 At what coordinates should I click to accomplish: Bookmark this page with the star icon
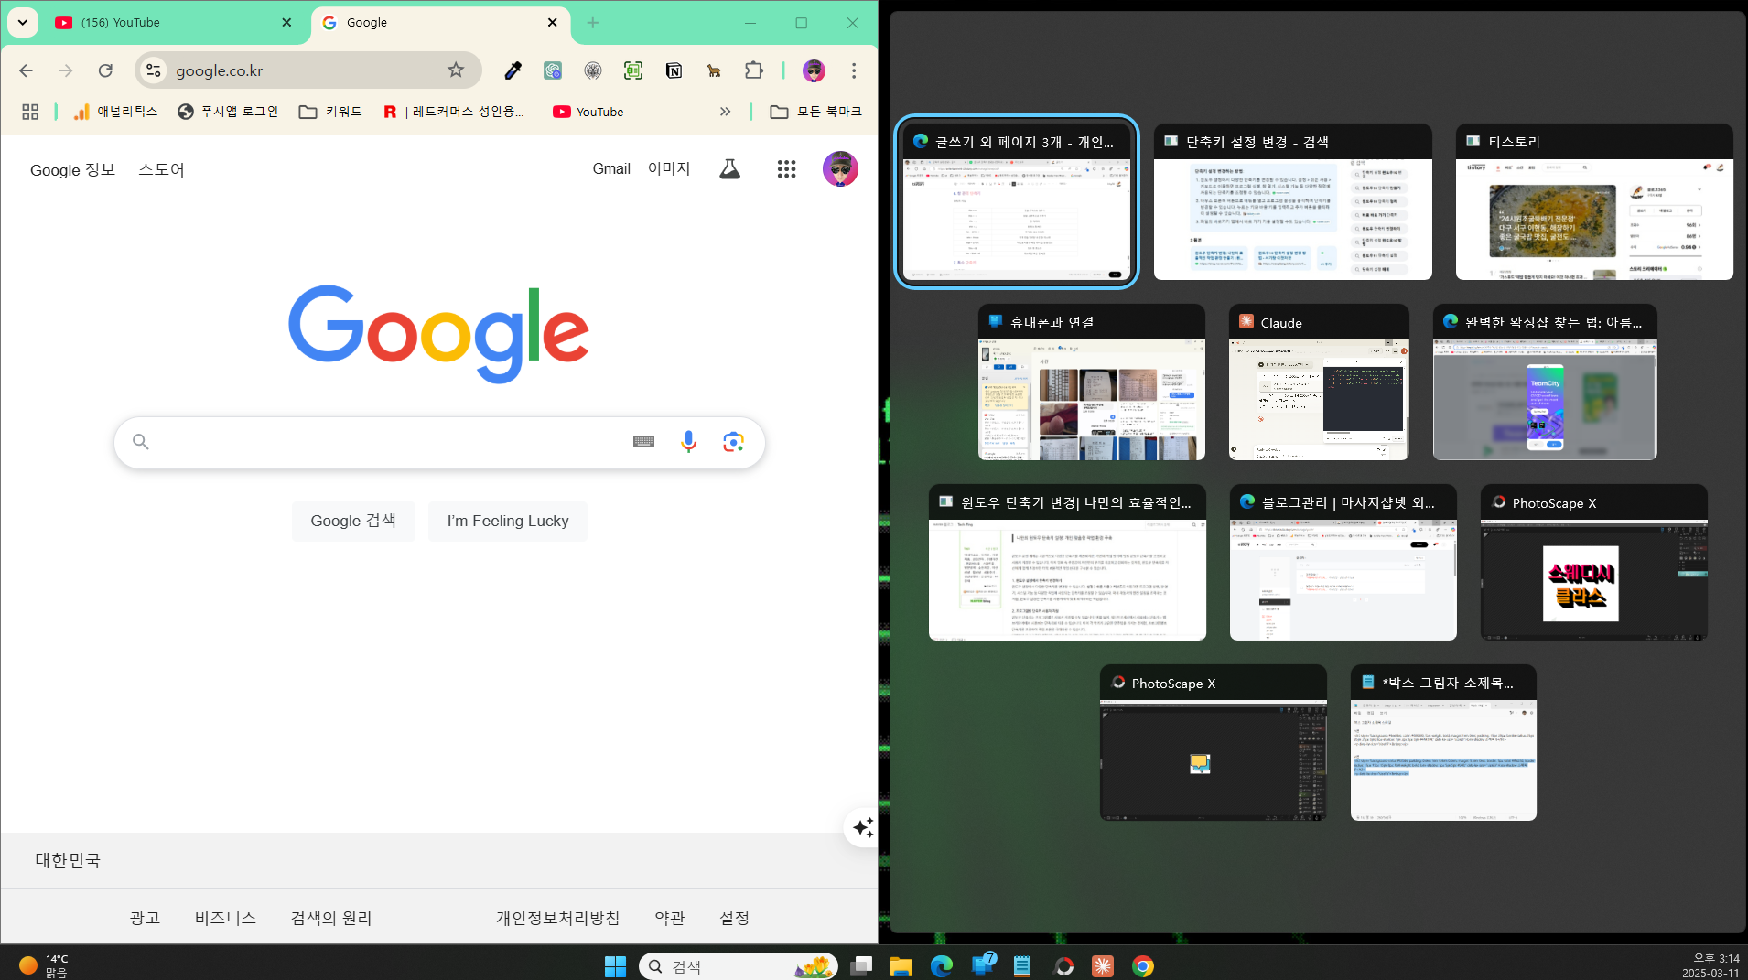[x=456, y=70]
